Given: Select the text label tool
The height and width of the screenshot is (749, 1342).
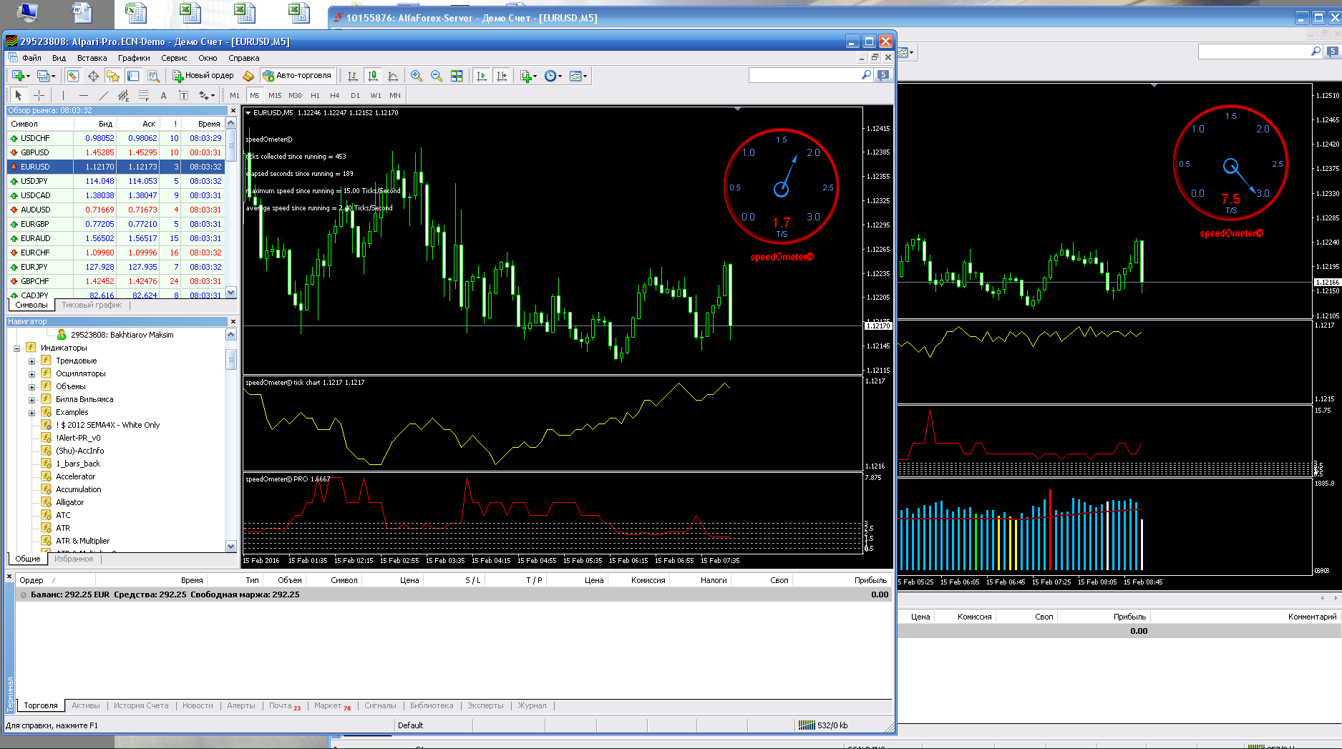Looking at the screenshot, I should pyautogui.click(x=183, y=95).
